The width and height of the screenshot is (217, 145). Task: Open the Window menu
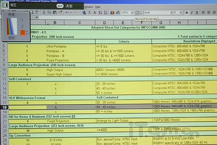[x=88, y=7]
